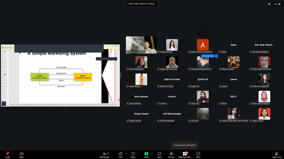
Task: Open Breakout rooms
Action: (185, 155)
